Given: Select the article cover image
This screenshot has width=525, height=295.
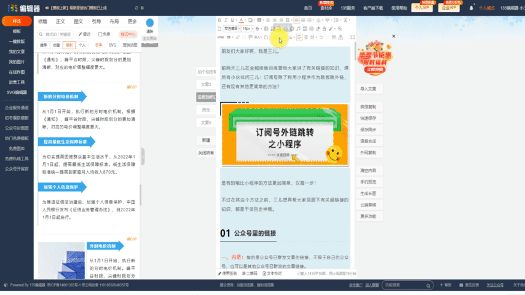Looking at the screenshot, I should tap(285, 135).
